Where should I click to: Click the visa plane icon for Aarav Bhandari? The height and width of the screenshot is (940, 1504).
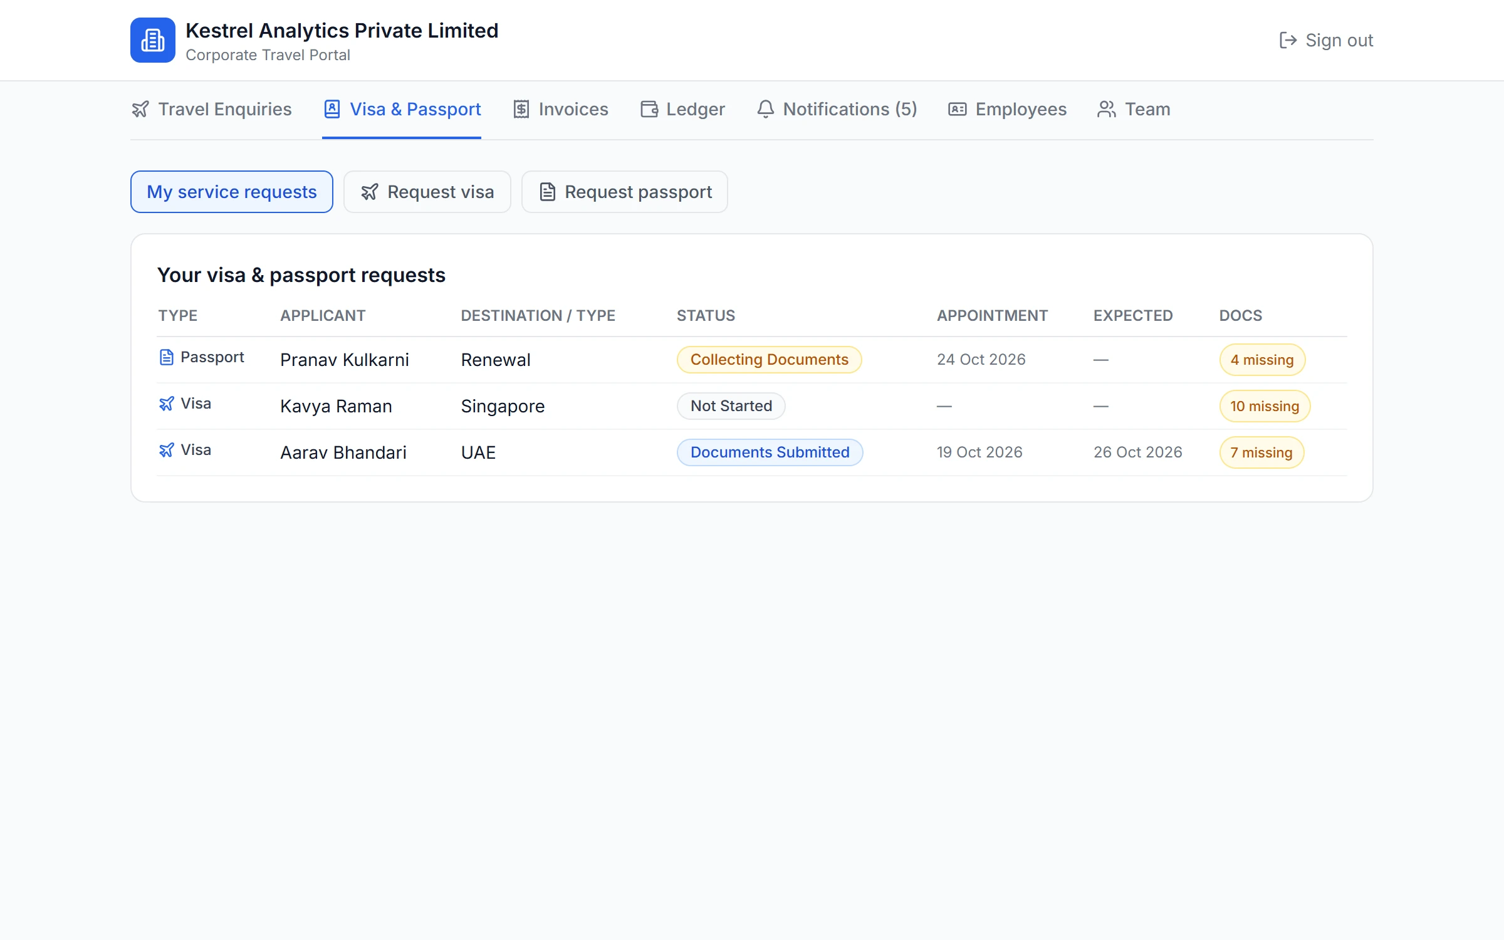coord(166,450)
